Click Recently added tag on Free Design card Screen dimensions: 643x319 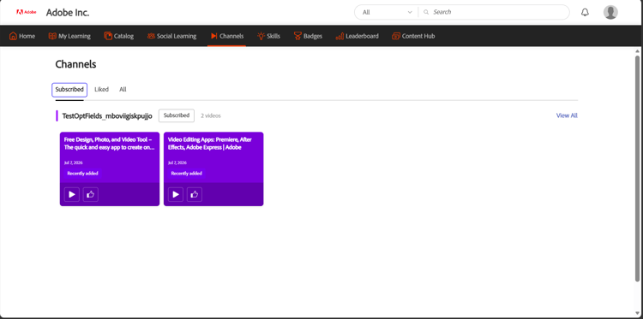tap(82, 174)
